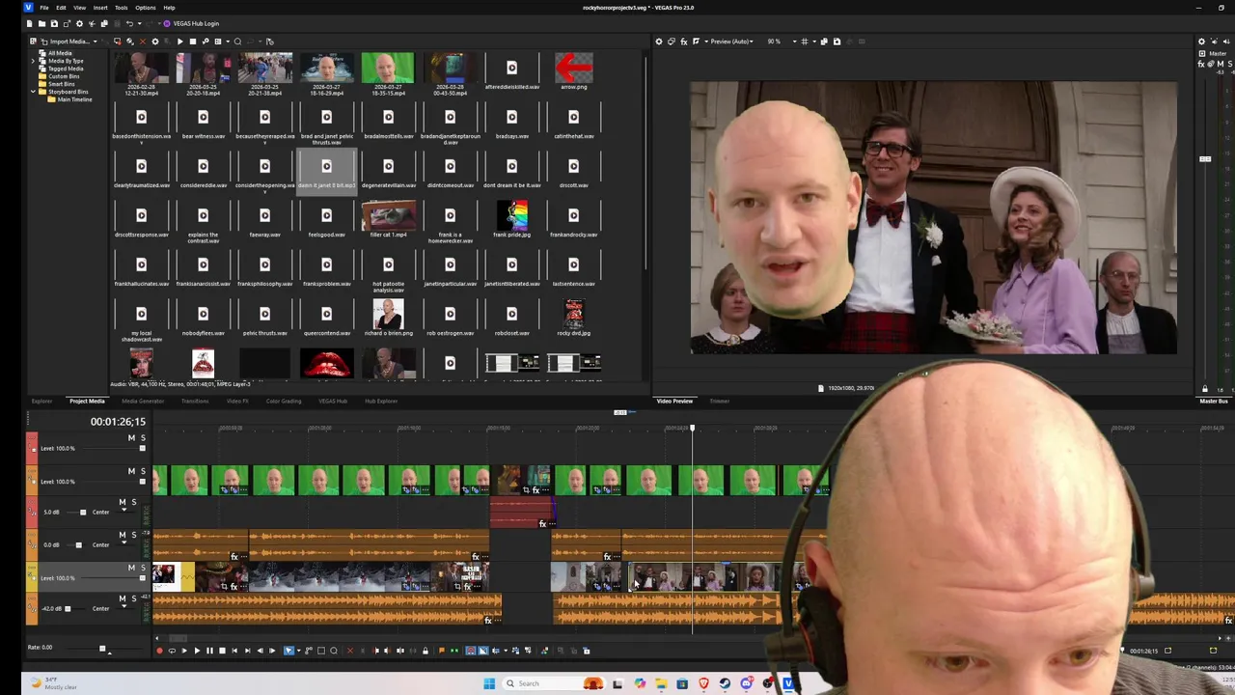Solo video track 1 with S
Screen dimensions: 1235x695
click(x=143, y=438)
